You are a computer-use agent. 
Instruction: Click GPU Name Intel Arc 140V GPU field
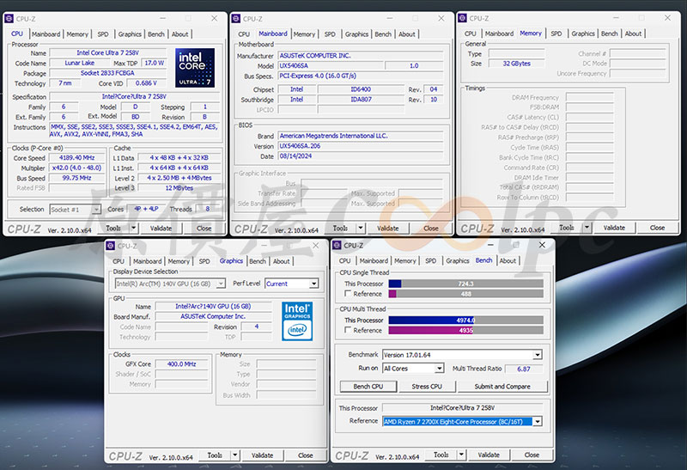213,306
